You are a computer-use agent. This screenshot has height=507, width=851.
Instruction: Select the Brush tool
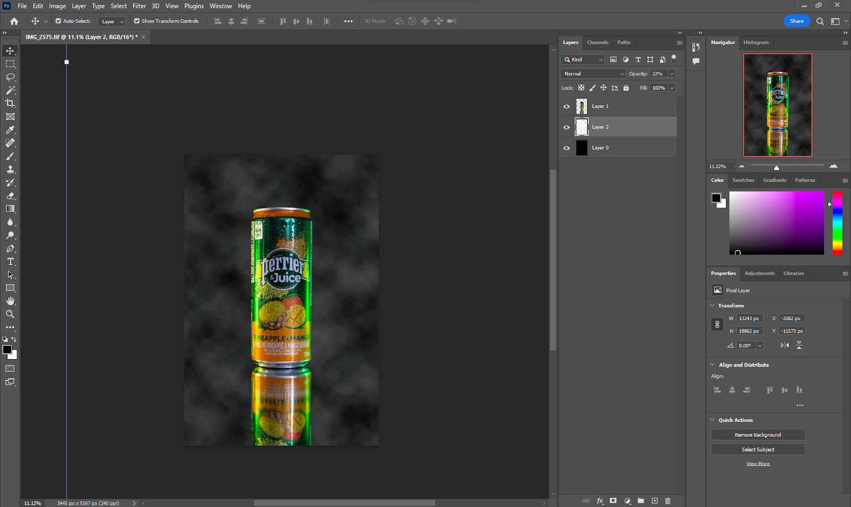[10, 156]
